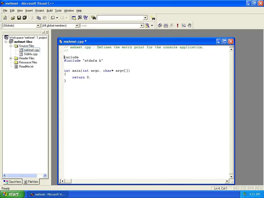Click the editor horizontal scroll right arrow
The image size is (264, 198).
227,181
